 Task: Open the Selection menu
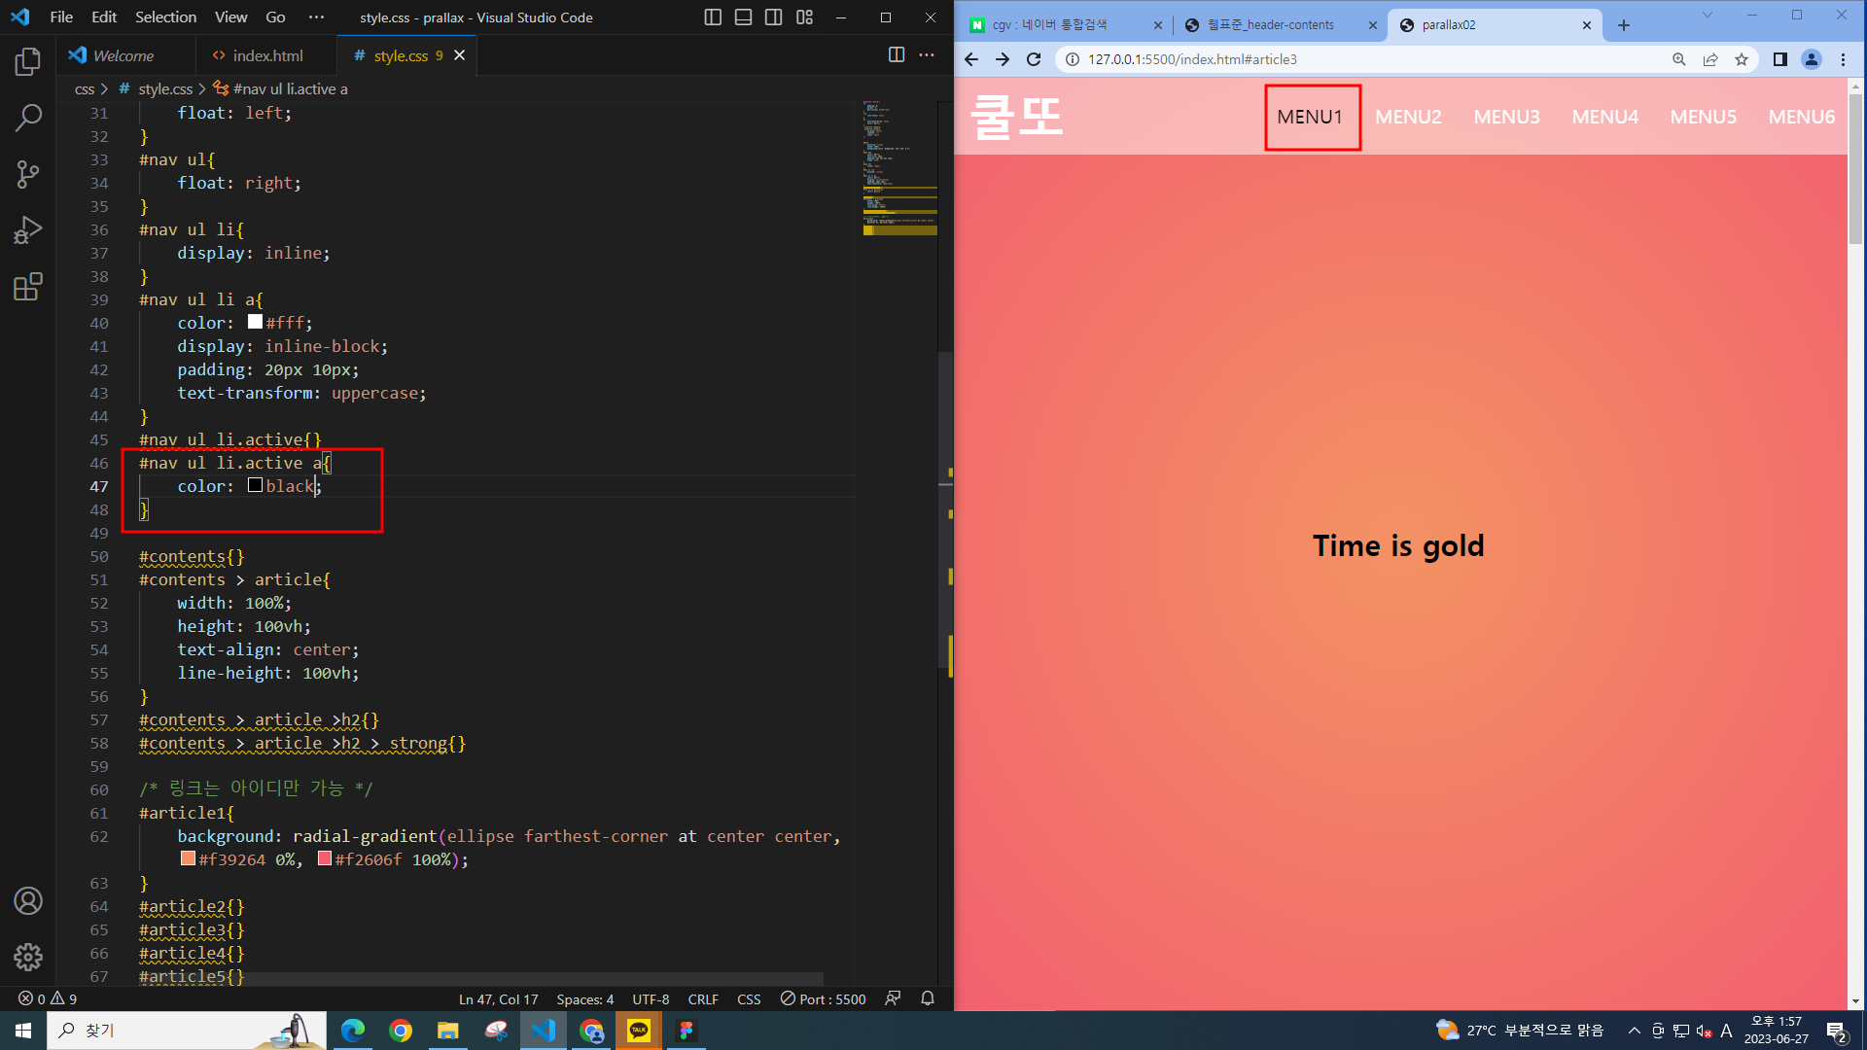(x=165, y=17)
